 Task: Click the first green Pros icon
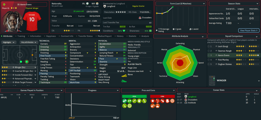(124, 101)
